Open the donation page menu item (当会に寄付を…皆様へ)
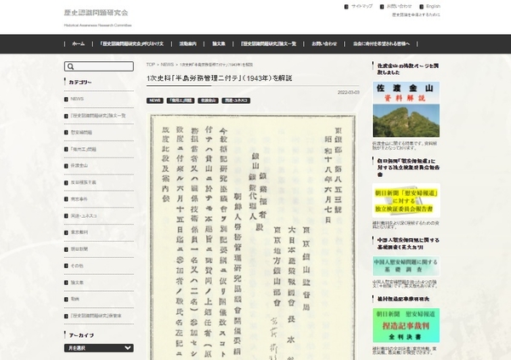The height and width of the screenshot is (360, 511). [x=382, y=43]
